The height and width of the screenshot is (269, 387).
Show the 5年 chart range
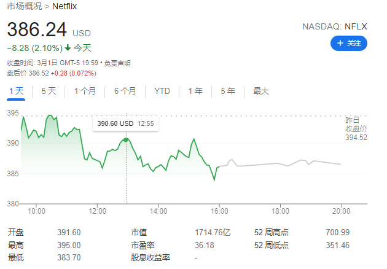coord(228,91)
